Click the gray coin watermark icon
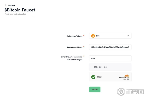147x99 pixels. pyautogui.click(x=121, y=92)
